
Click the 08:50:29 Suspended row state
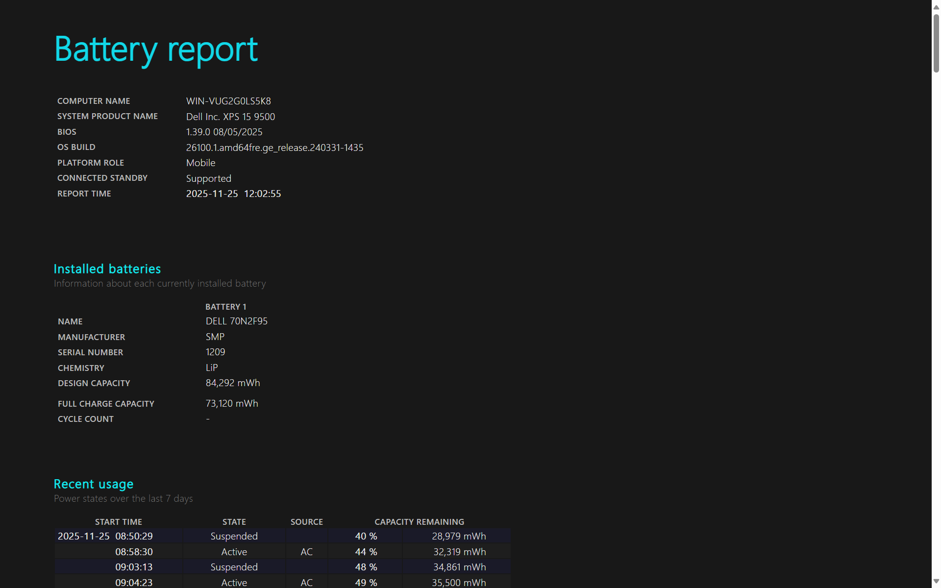point(234,536)
